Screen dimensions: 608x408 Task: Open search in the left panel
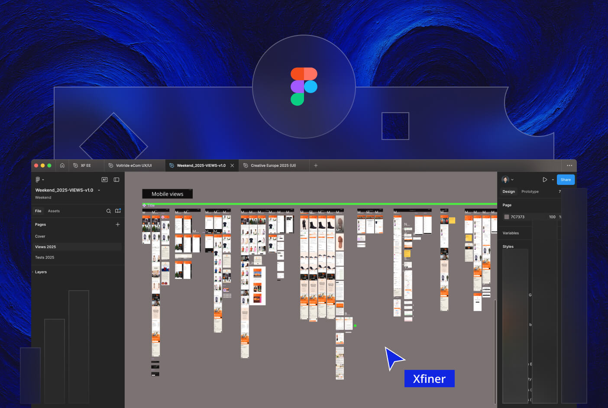(x=109, y=211)
